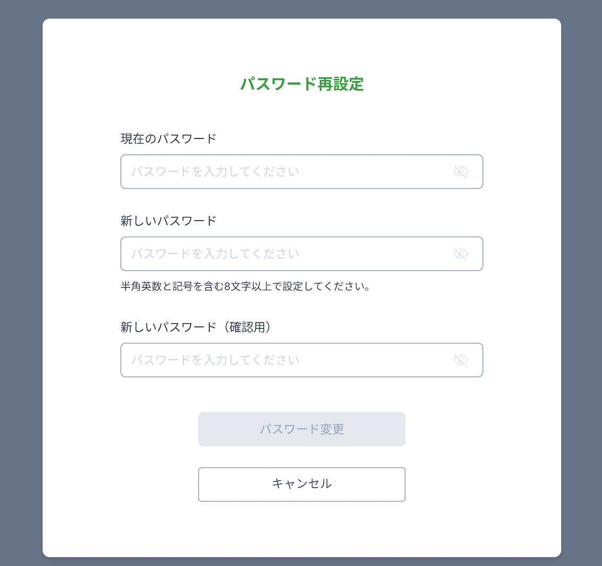
Task: Reveal the 現在のパスワード field with the eye icon
Action: (460, 171)
